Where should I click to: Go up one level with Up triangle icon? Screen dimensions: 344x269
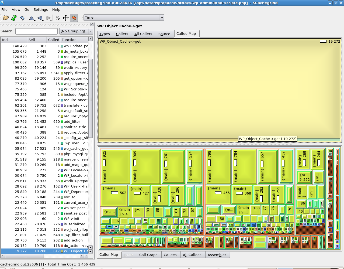coord(32,18)
